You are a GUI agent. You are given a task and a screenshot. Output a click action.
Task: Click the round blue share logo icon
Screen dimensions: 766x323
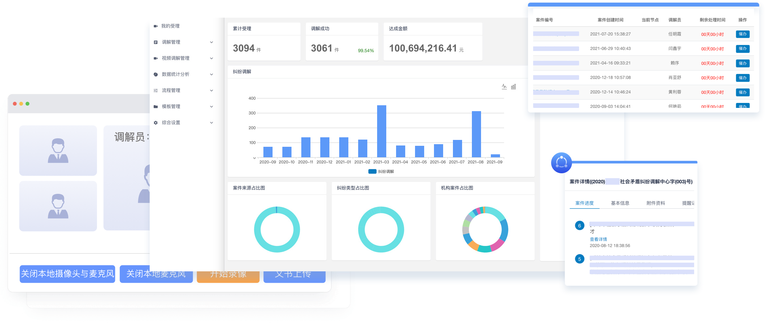pyautogui.click(x=561, y=162)
